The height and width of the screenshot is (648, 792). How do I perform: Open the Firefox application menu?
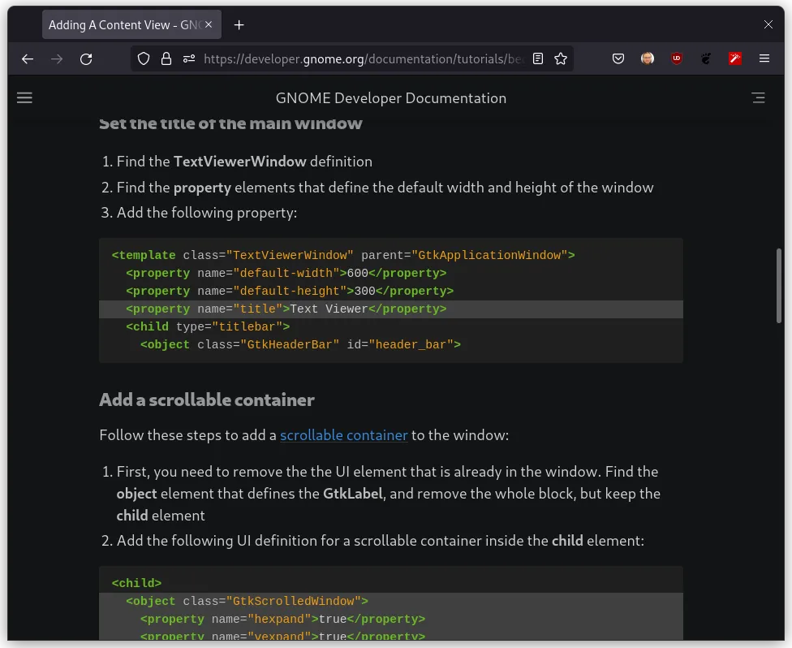pyautogui.click(x=764, y=58)
